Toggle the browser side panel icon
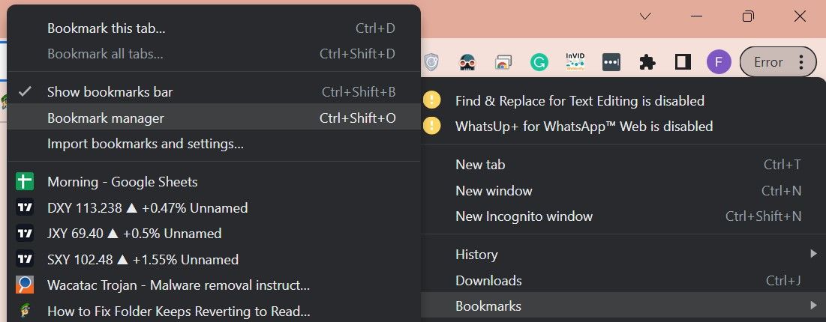The height and width of the screenshot is (322, 826). point(683,62)
